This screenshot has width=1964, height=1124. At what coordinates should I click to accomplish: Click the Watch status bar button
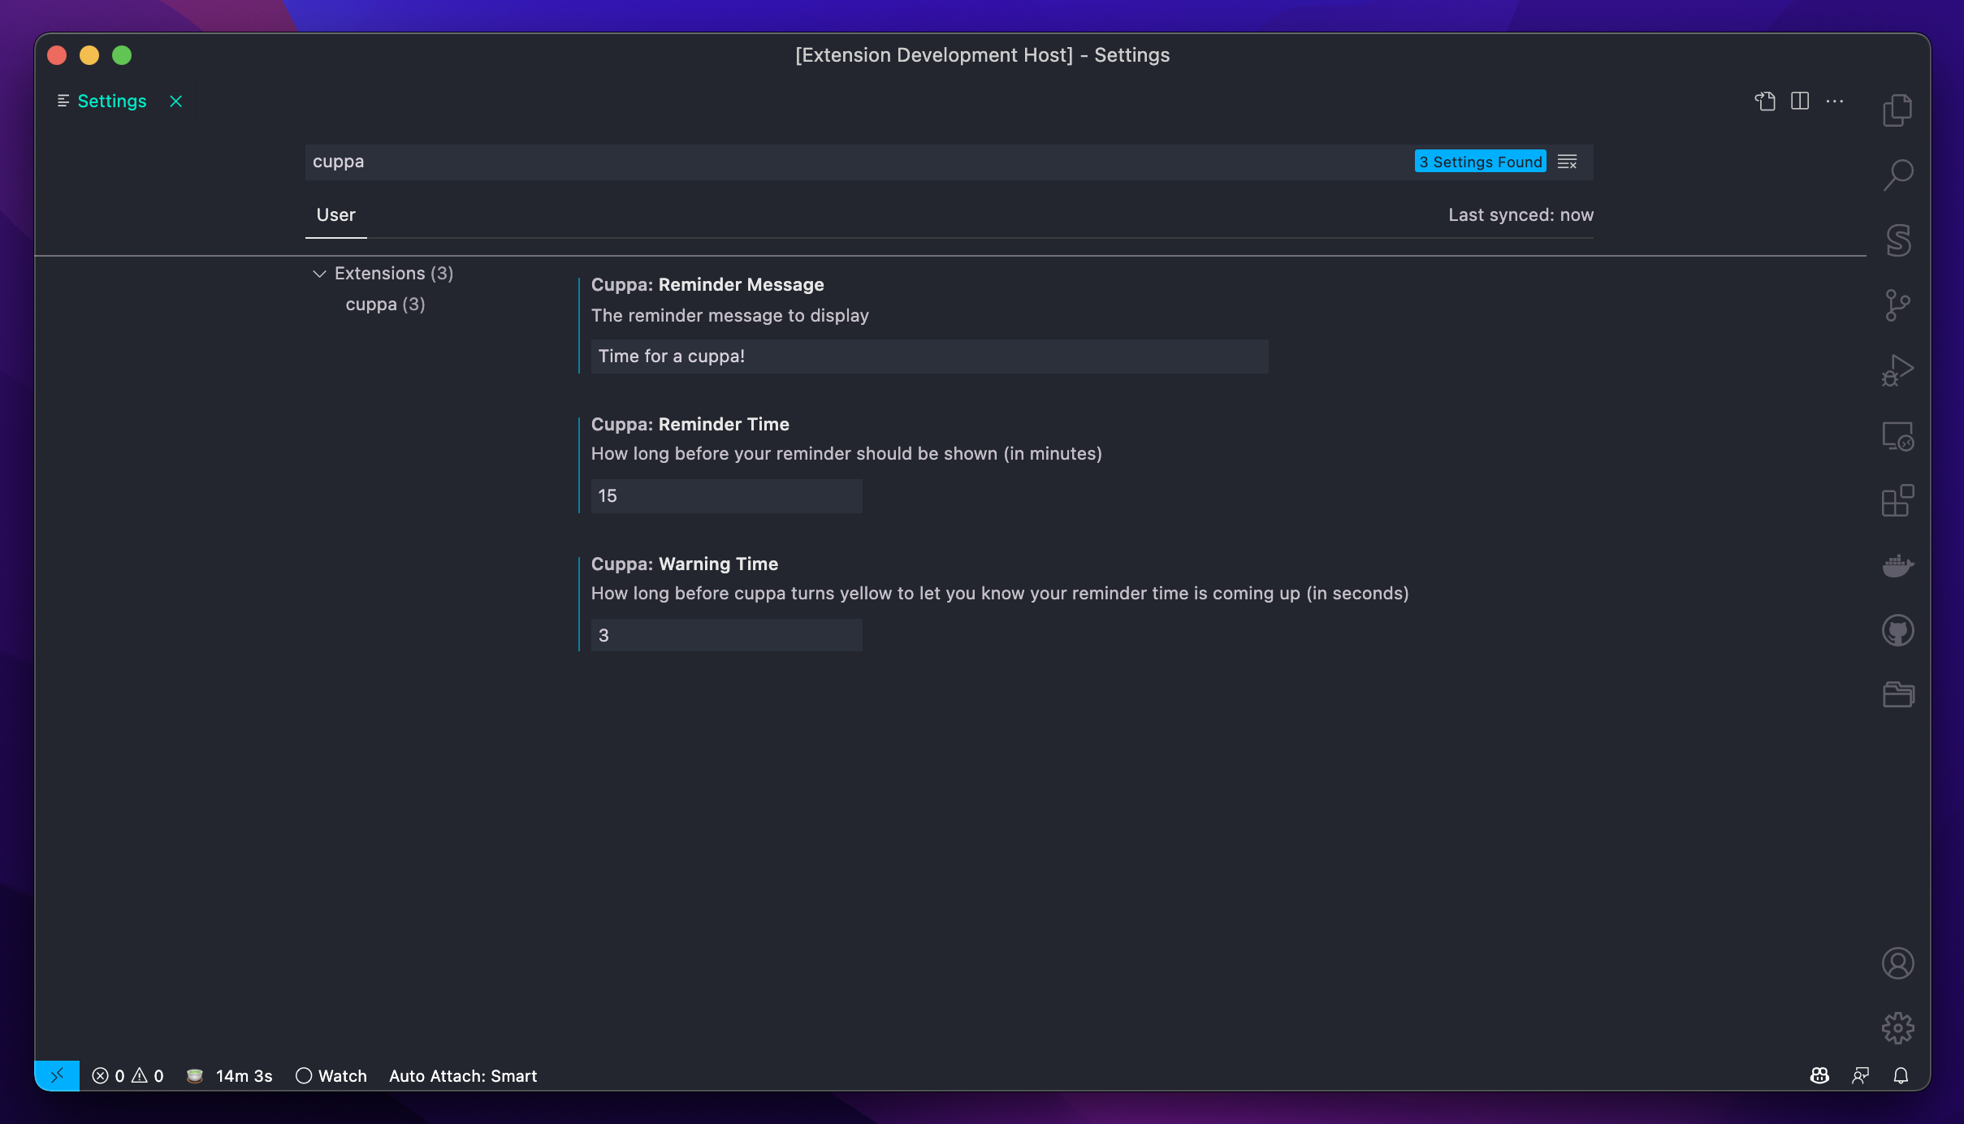click(331, 1075)
